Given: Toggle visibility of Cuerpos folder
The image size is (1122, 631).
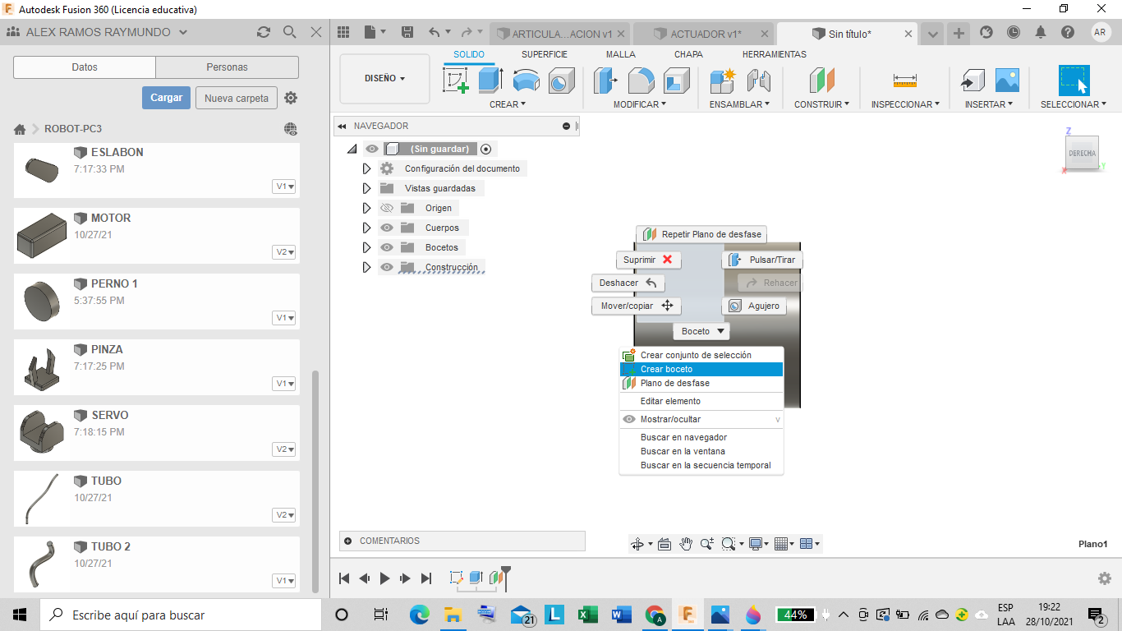Looking at the screenshot, I should (387, 228).
